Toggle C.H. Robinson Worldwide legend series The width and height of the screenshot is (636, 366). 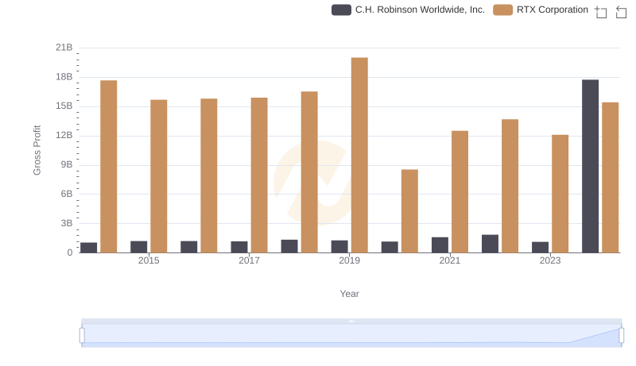click(408, 10)
